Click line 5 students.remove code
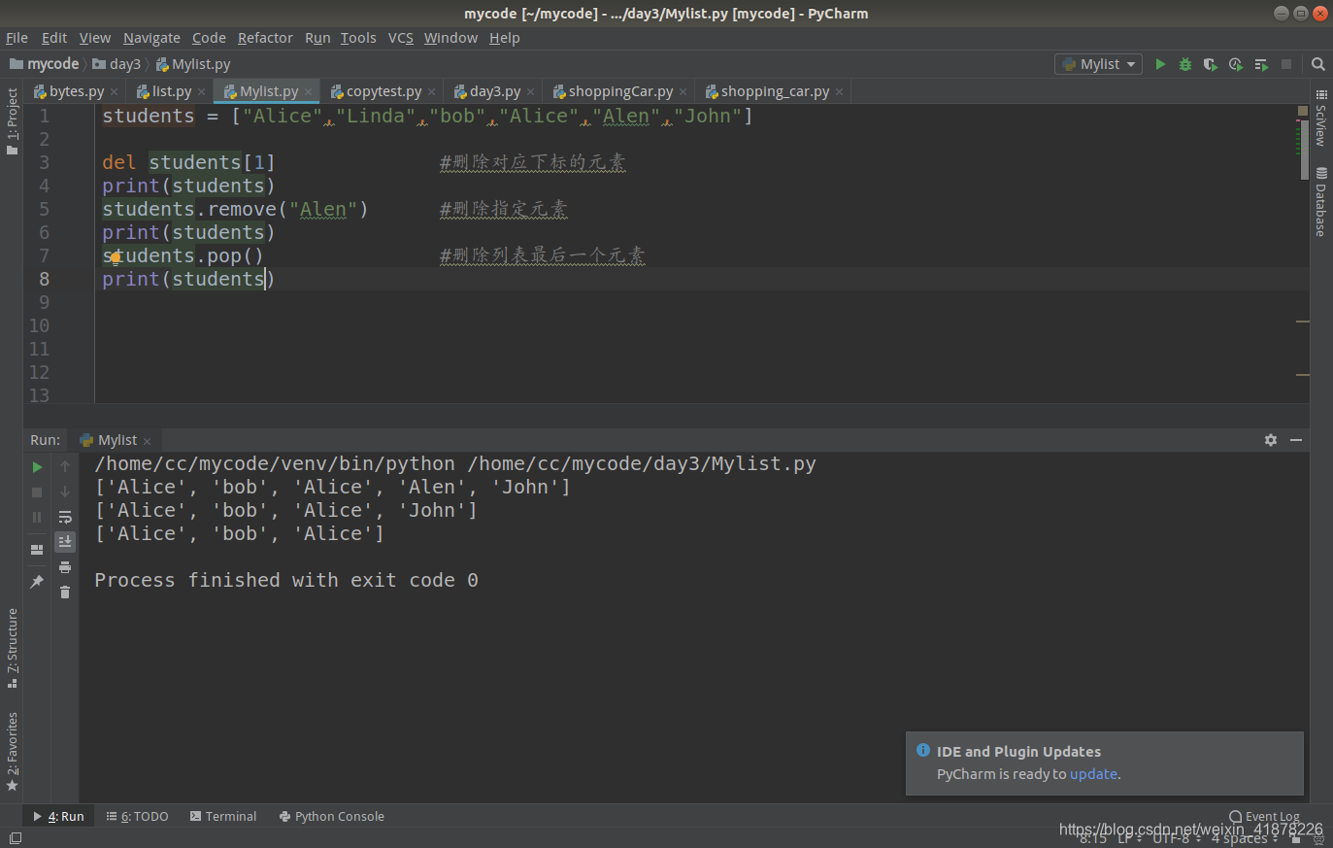Image resolution: width=1333 pixels, height=848 pixels. click(x=235, y=209)
